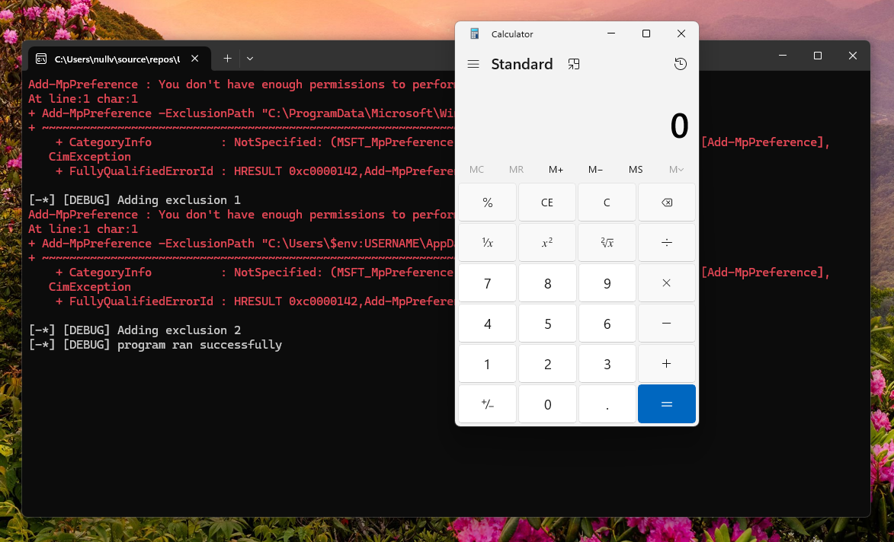Maximize the Calculator window
Image resolution: width=894 pixels, height=542 pixels.
[x=646, y=33]
